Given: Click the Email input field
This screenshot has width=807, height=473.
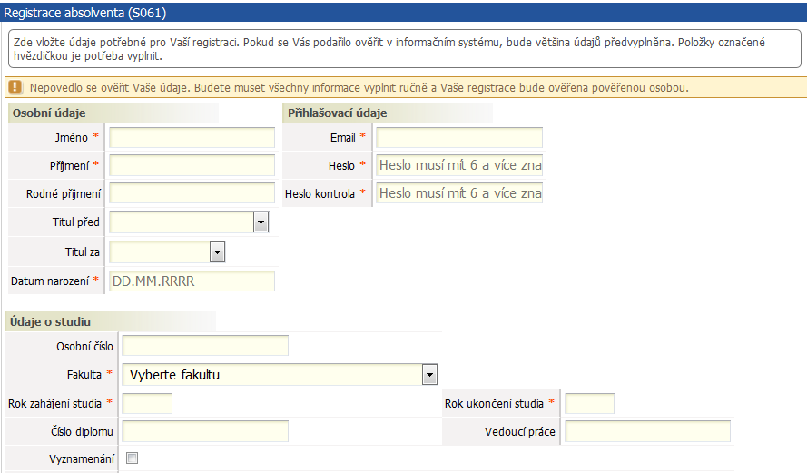Looking at the screenshot, I should click(x=459, y=137).
